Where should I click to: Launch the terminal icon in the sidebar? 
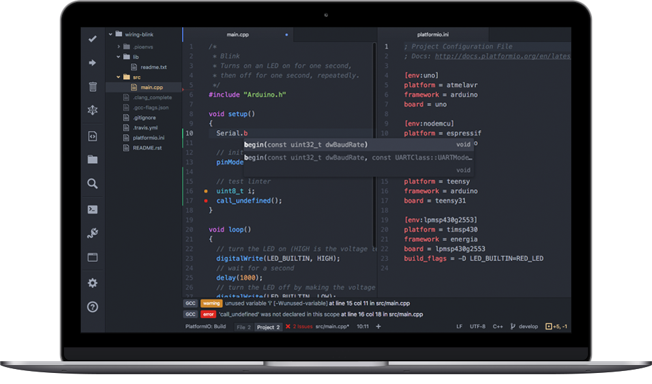tap(92, 209)
